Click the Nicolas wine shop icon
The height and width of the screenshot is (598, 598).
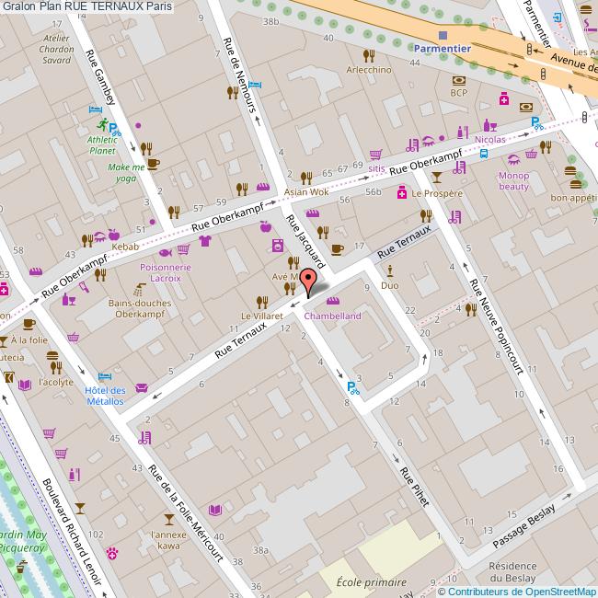(489, 125)
